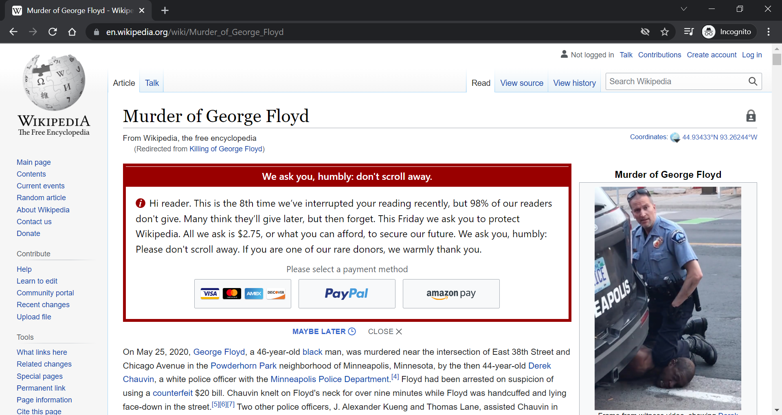This screenshot has height=415, width=782.
Task: Select PayPal payment method
Action: 347,294
